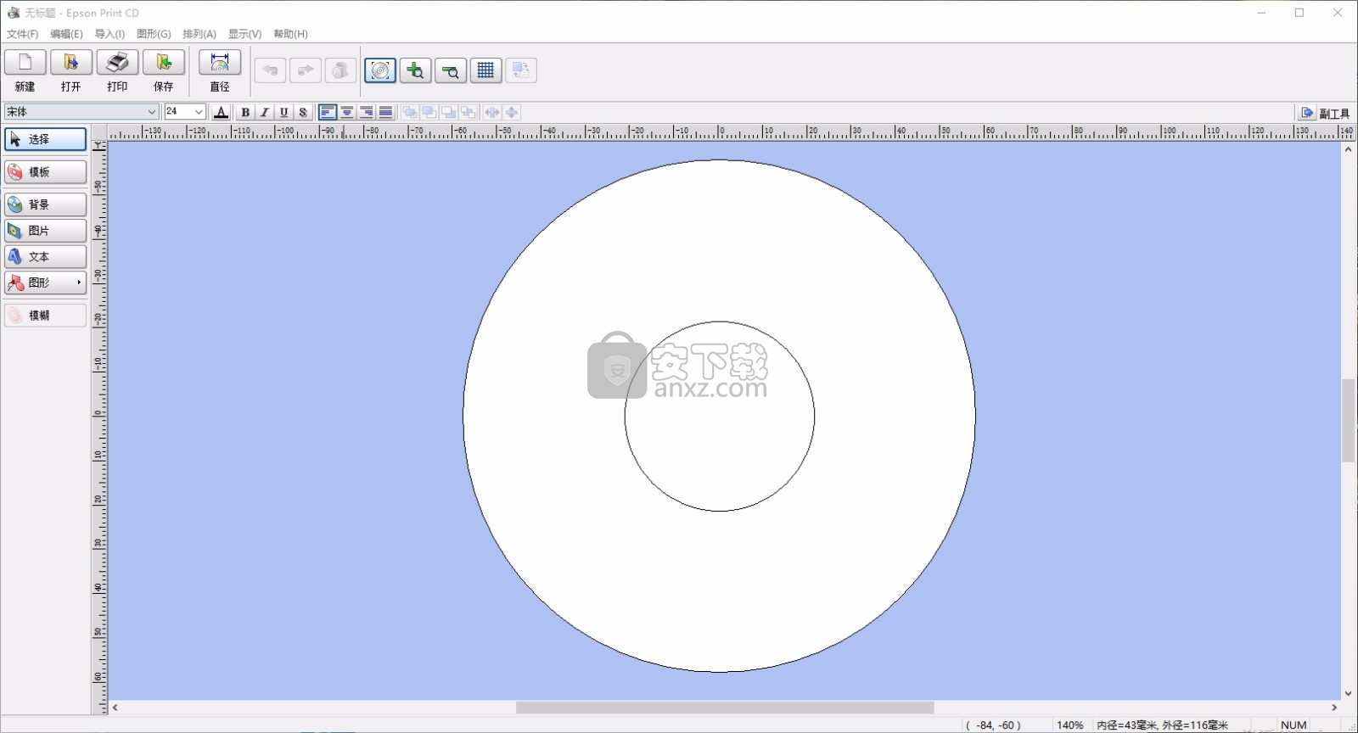Click the NUM status indicator
Viewport: 1358px width, 733px height.
(x=1293, y=725)
